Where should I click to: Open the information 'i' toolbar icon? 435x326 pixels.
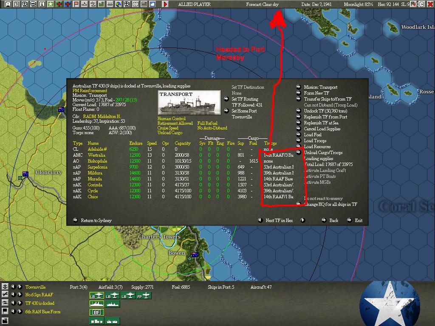(x=42, y=4)
